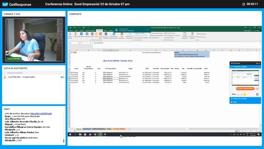Open the Administrador de nombres
Image resolution: width=264 pixels, height=149 pixels.
[x=130, y=35]
